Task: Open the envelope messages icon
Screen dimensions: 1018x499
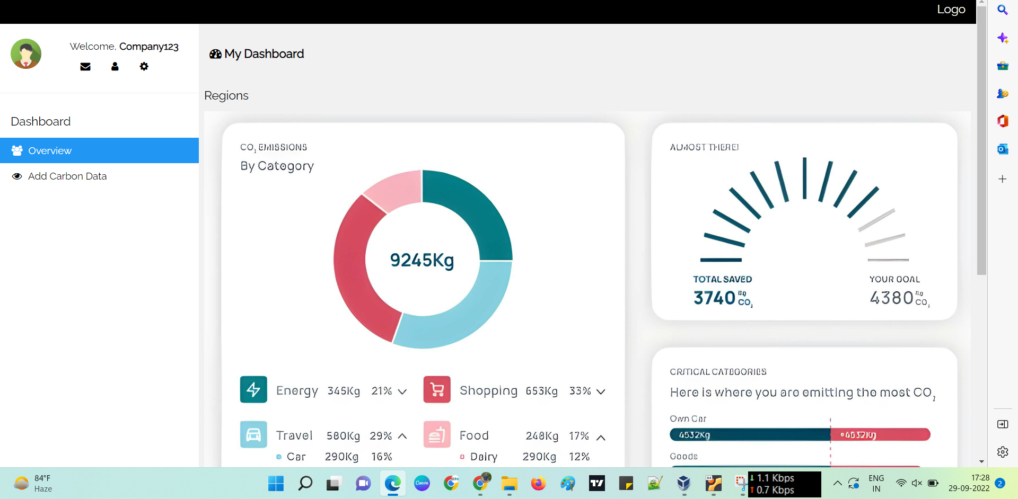Action: tap(85, 67)
